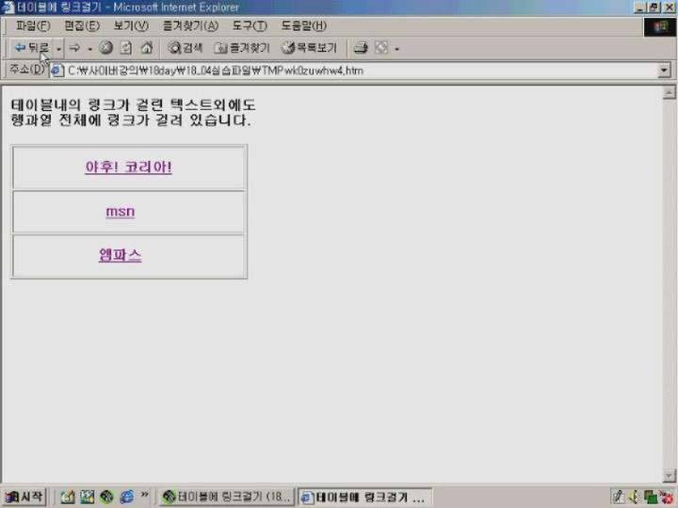Click the Forward arrow icon
Viewport: 678px width, 508px height.
click(74, 48)
